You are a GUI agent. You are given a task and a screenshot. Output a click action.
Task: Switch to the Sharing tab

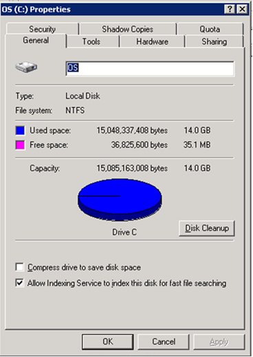coord(214,41)
